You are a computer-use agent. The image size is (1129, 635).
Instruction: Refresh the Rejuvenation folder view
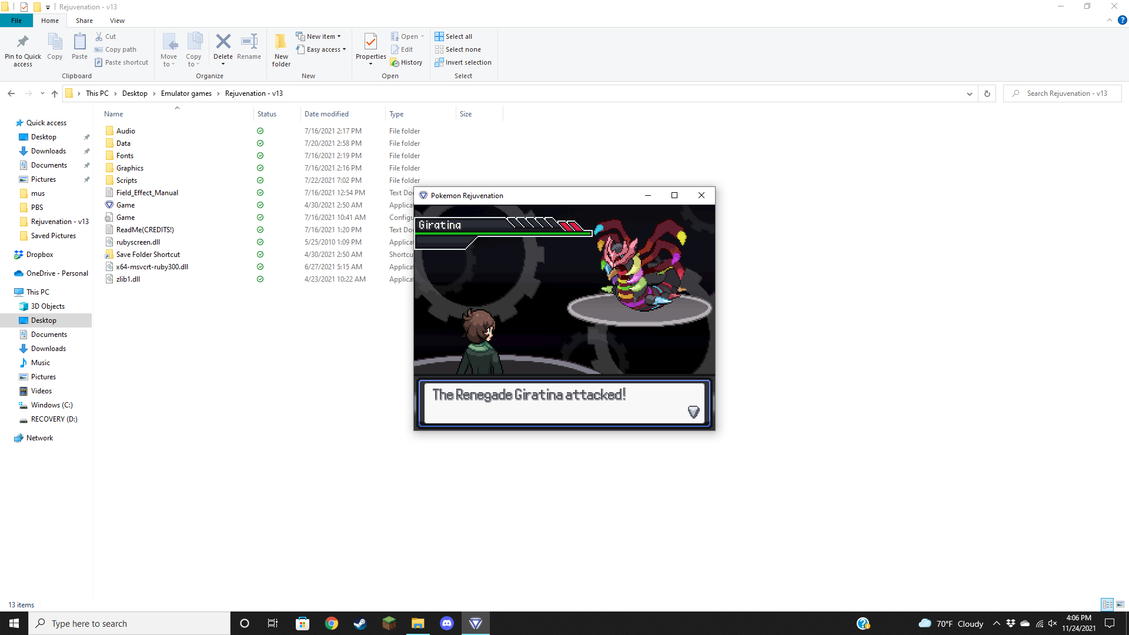coord(987,93)
